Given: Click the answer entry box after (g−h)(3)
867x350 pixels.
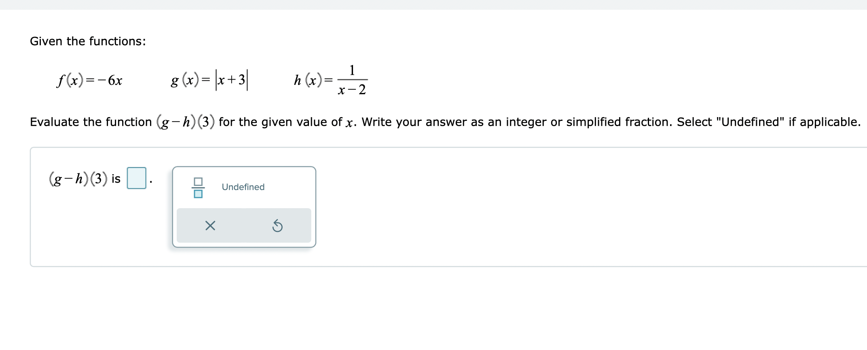Looking at the screenshot, I should pyautogui.click(x=136, y=178).
